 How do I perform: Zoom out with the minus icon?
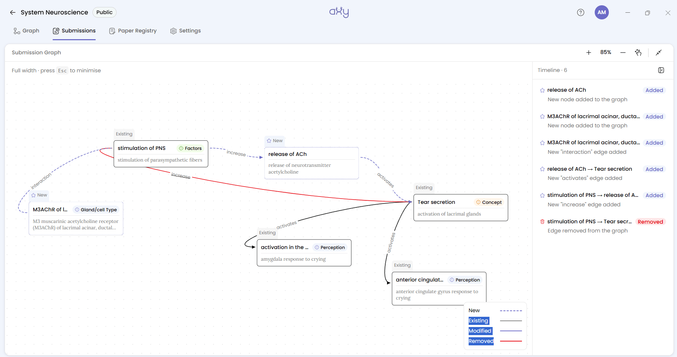(623, 53)
